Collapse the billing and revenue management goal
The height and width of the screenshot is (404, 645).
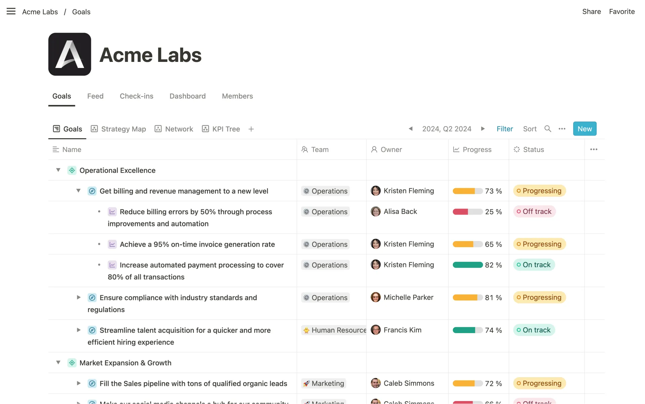tap(78, 191)
